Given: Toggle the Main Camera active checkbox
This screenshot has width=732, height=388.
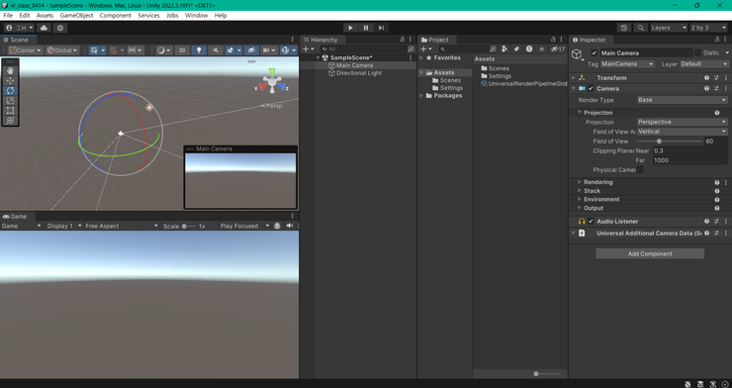Looking at the screenshot, I should (x=595, y=52).
